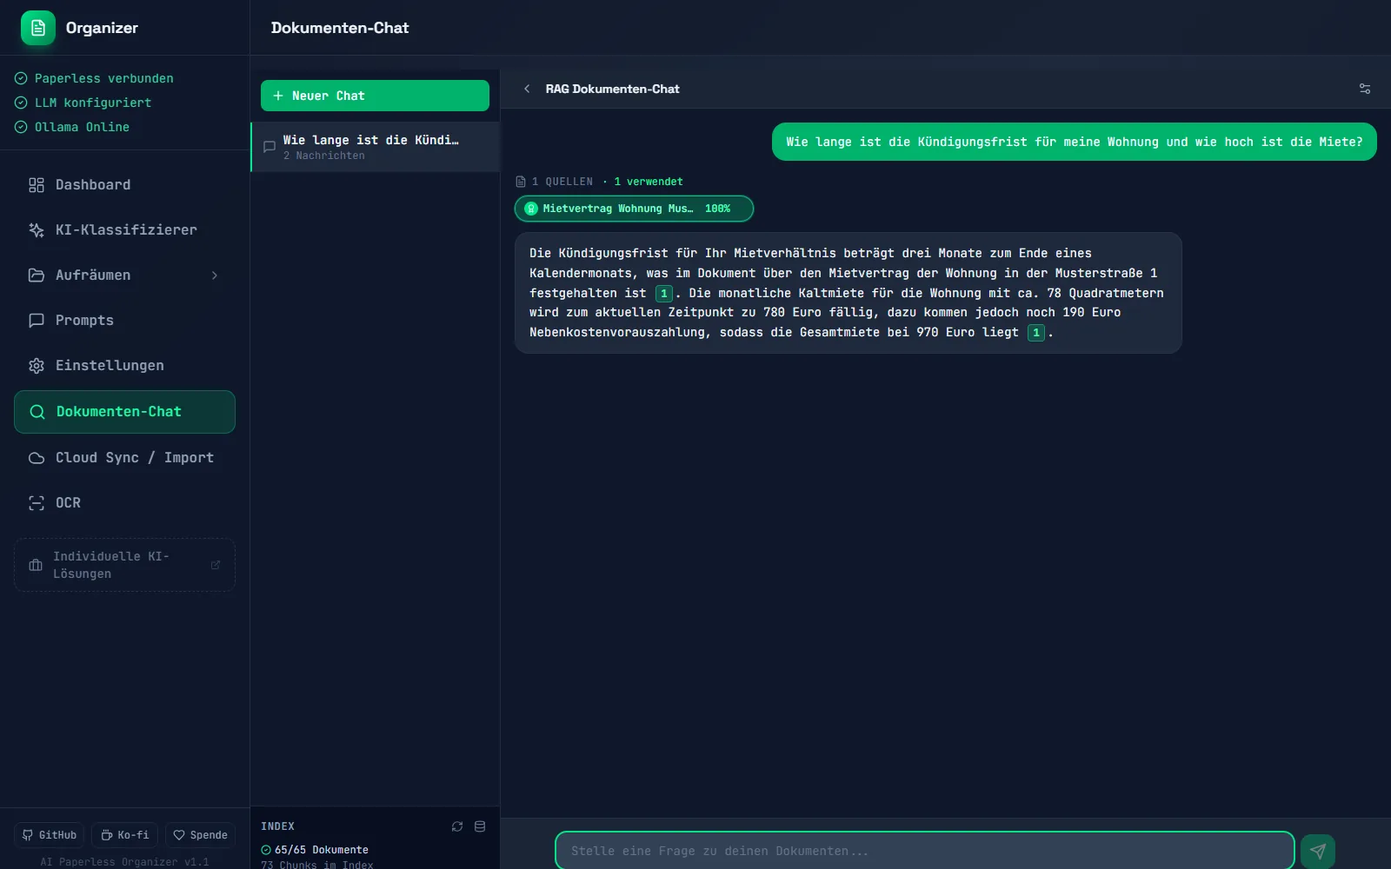The height and width of the screenshot is (869, 1391).
Task: Open chat settings sliders icon
Action: click(1365, 89)
